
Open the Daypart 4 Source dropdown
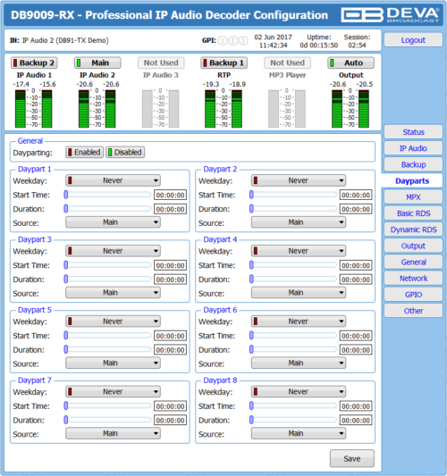coord(299,293)
